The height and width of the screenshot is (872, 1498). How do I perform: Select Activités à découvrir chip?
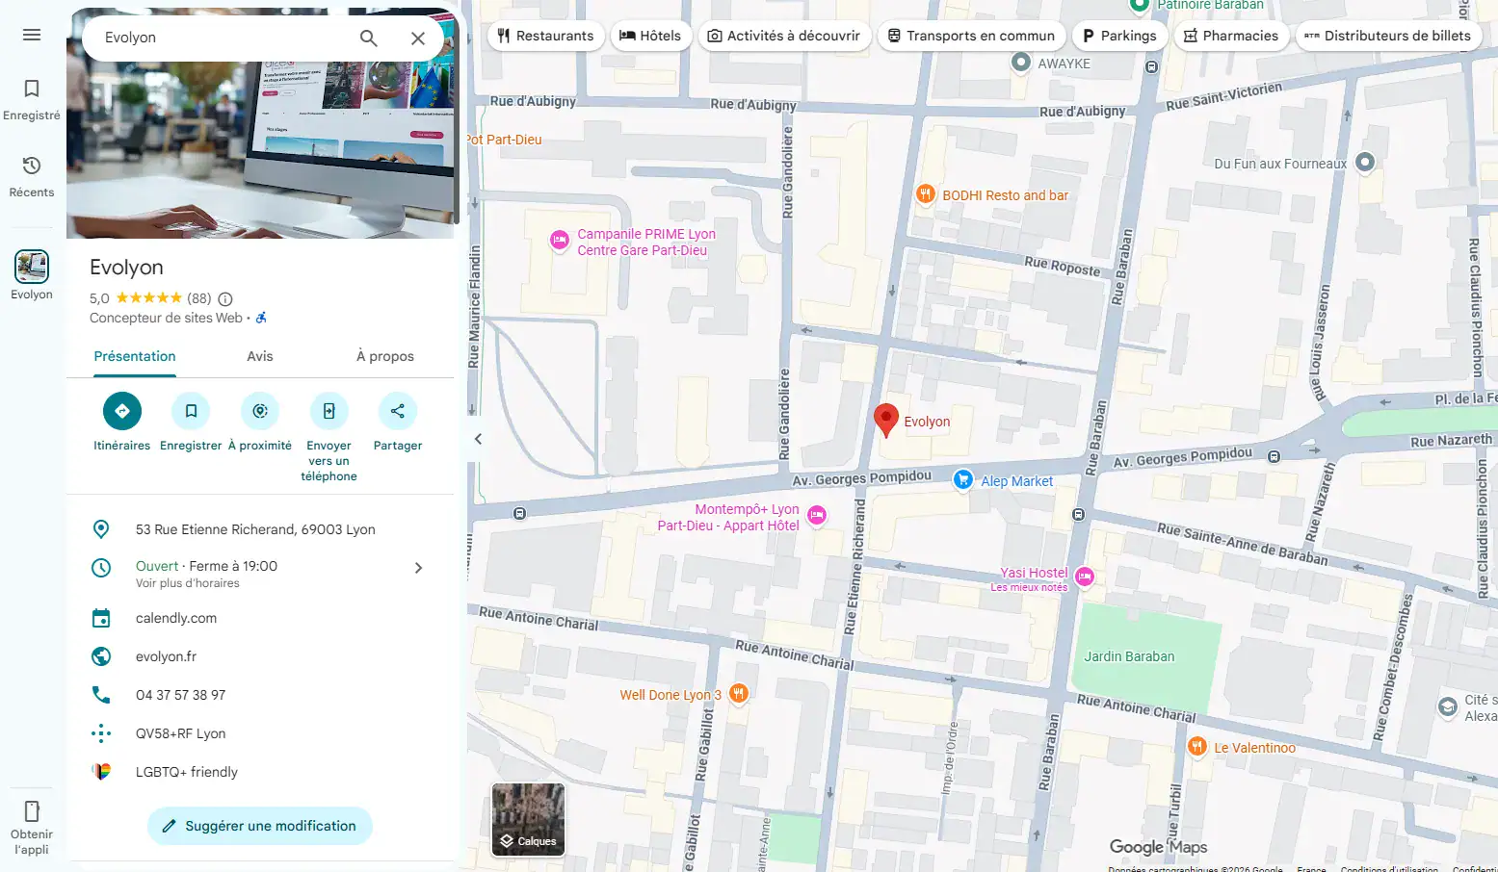tap(784, 36)
